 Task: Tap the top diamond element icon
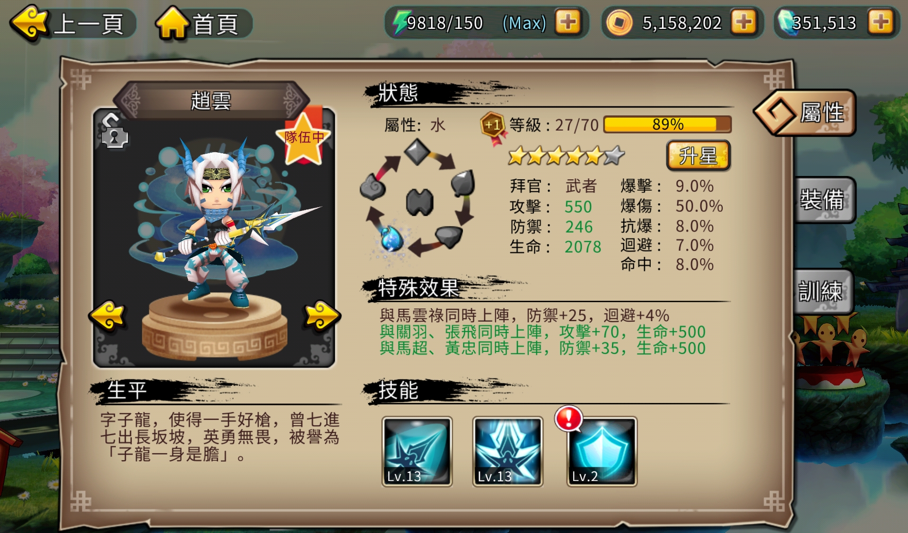click(x=417, y=152)
